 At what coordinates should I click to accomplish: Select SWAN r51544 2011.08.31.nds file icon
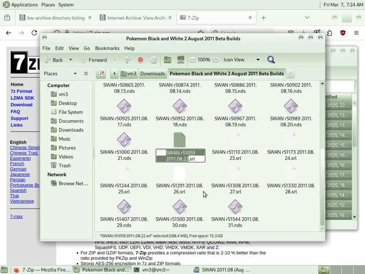coord(235,207)
